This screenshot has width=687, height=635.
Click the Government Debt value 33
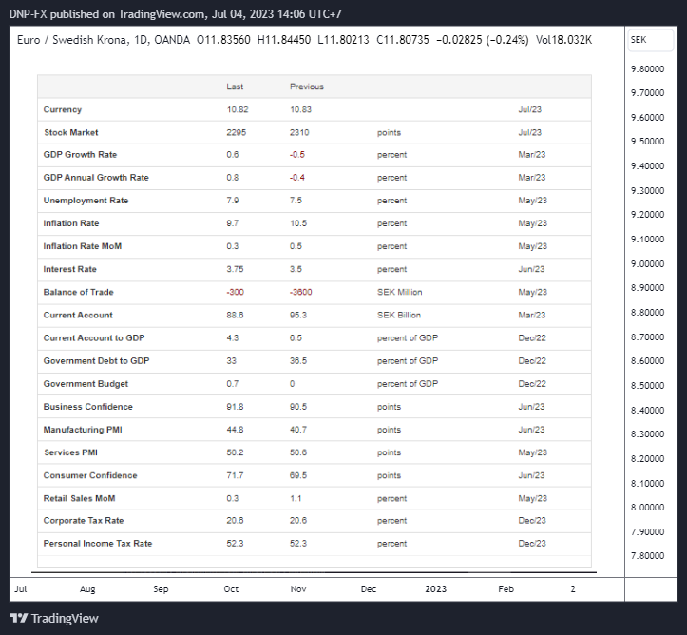coord(231,360)
